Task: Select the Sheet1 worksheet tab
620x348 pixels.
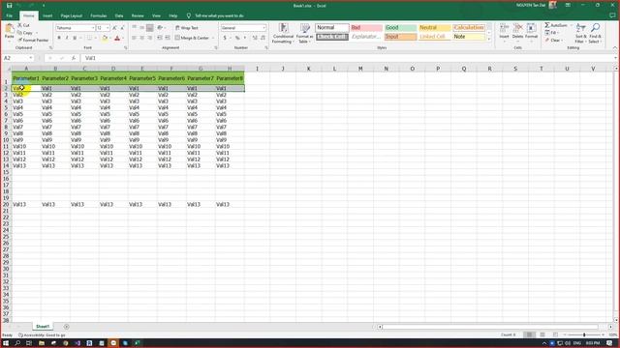Action: point(43,327)
